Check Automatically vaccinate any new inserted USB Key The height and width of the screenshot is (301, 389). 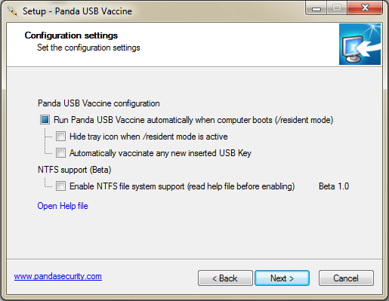tap(60, 153)
